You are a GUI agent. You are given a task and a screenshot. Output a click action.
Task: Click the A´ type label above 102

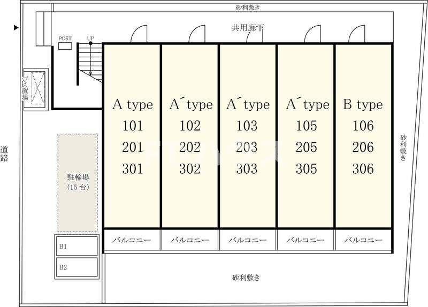191,104
